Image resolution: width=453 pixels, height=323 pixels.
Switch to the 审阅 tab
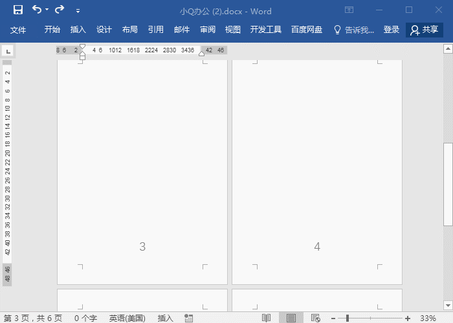(208, 30)
